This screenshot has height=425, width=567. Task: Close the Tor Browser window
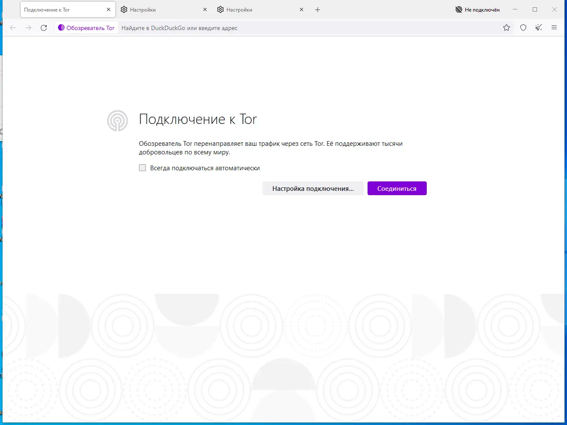coord(555,10)
